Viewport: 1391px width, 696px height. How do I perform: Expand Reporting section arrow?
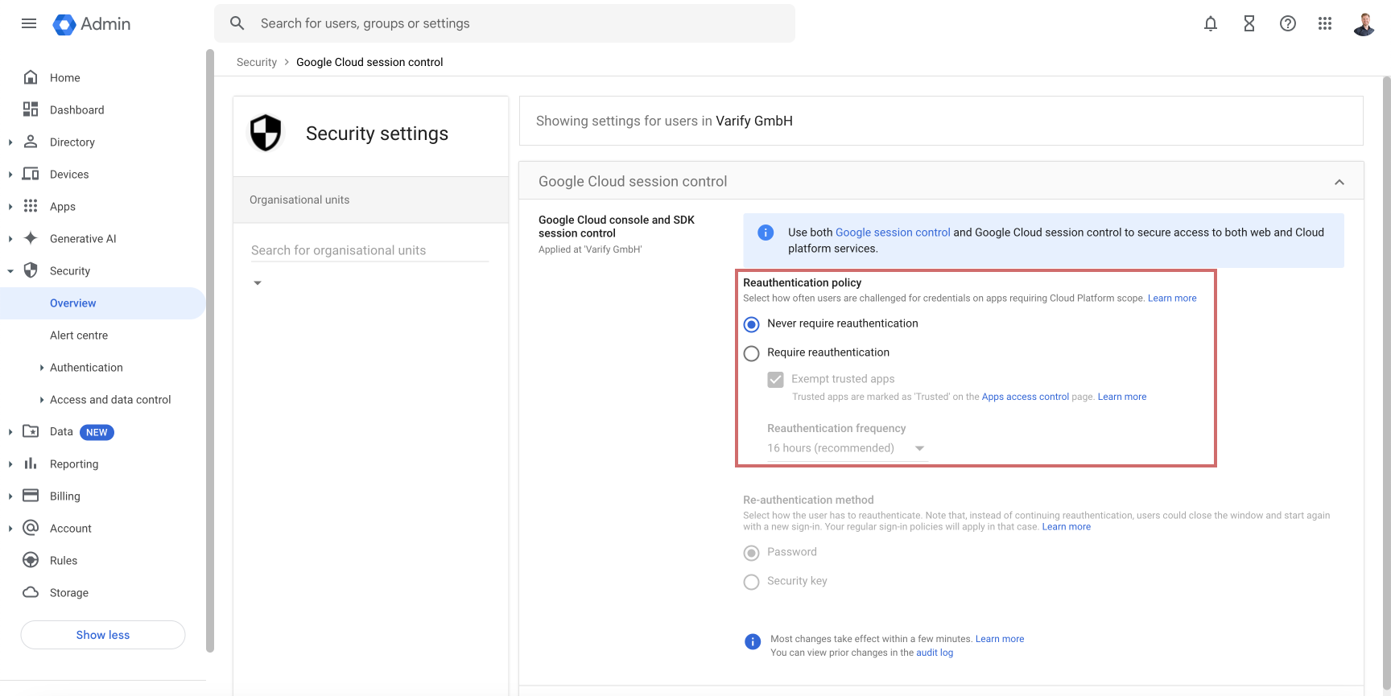(10, 464)
